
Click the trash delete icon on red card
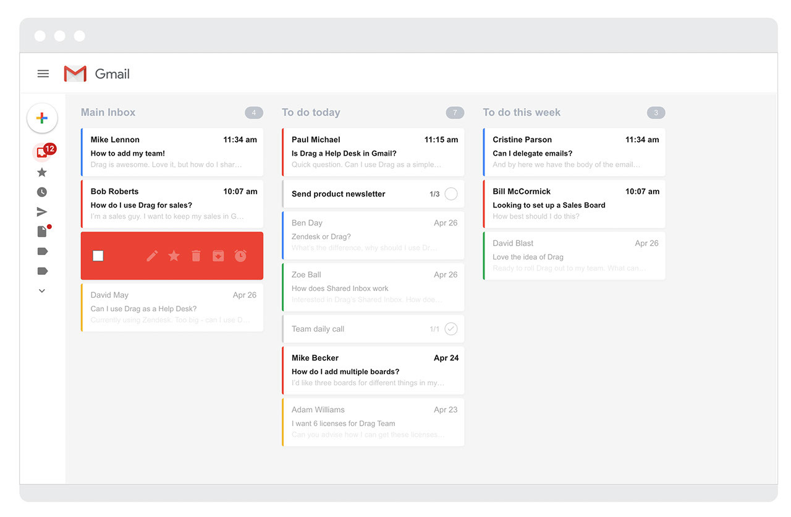[x=196, y=256]
